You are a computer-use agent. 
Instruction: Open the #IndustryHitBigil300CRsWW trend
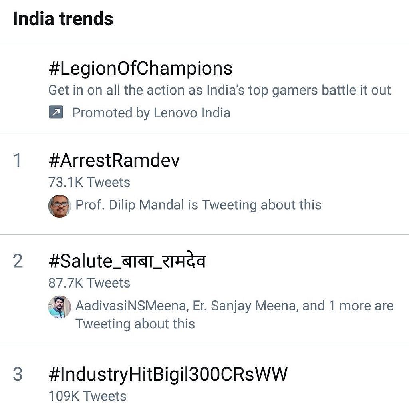tap(168, 375)
